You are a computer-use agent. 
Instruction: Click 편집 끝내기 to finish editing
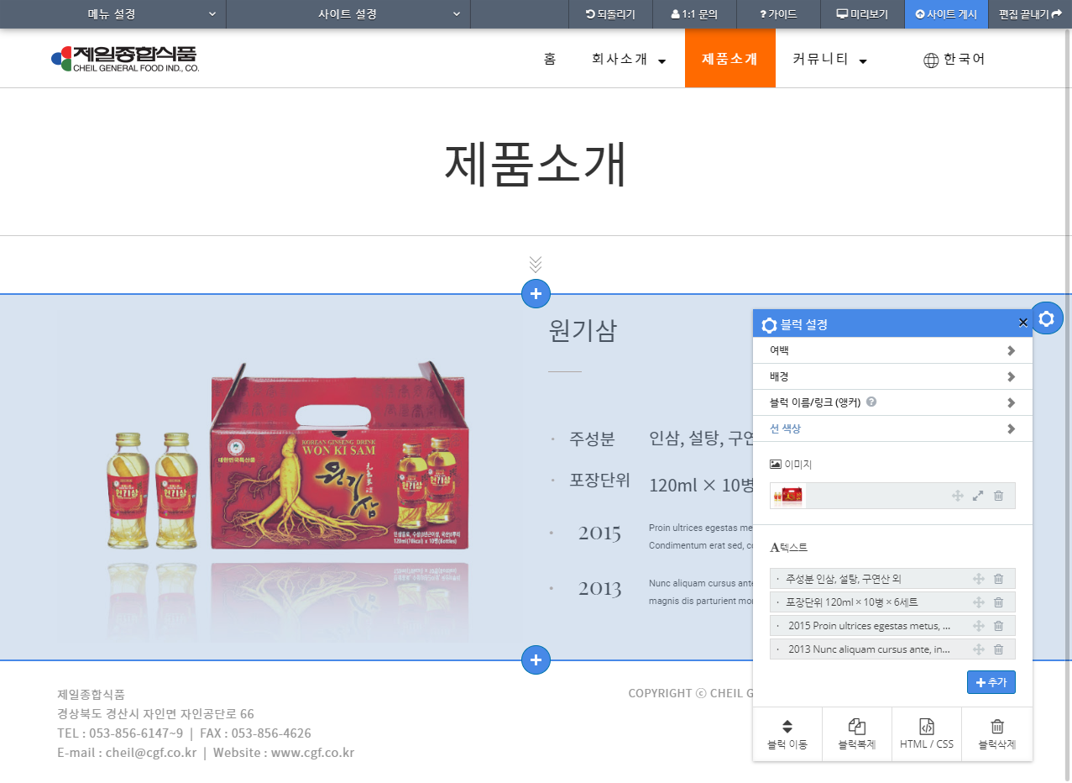pyautogui.click(x=1030, y=14)
